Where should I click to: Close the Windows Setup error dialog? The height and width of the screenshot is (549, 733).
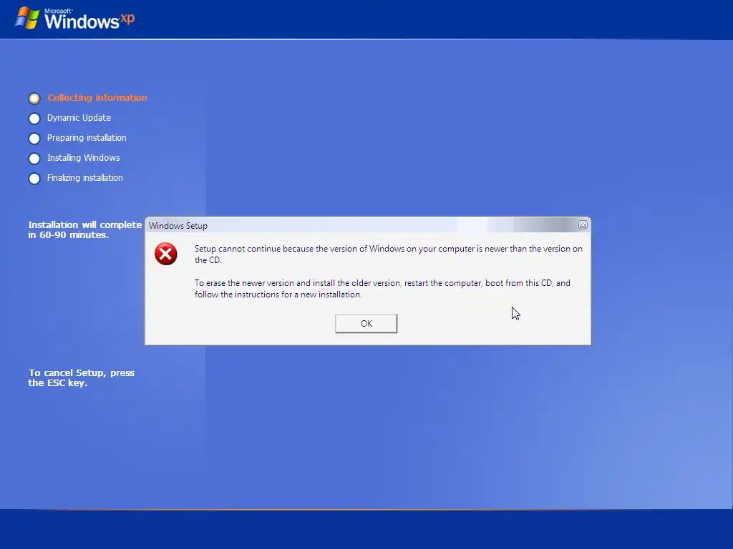pos(583,225)
